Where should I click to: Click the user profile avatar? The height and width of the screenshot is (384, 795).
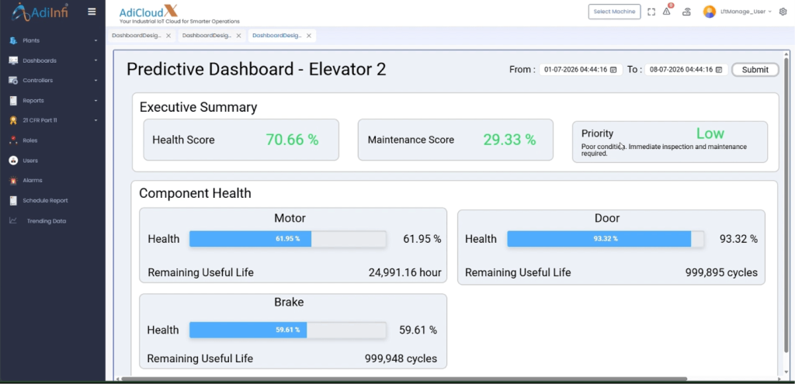pos(710,12)
